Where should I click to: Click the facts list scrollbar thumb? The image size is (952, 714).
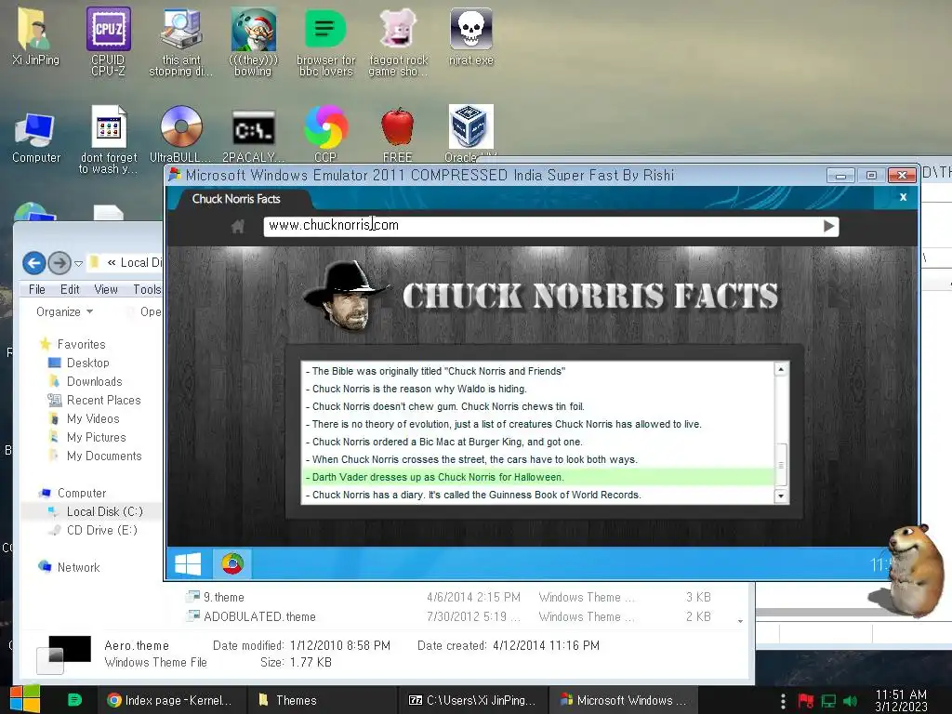781,465
